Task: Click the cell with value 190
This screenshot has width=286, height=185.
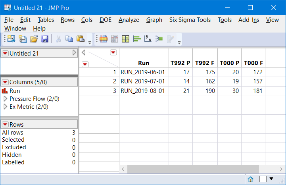Action: [x=205, y=91]
